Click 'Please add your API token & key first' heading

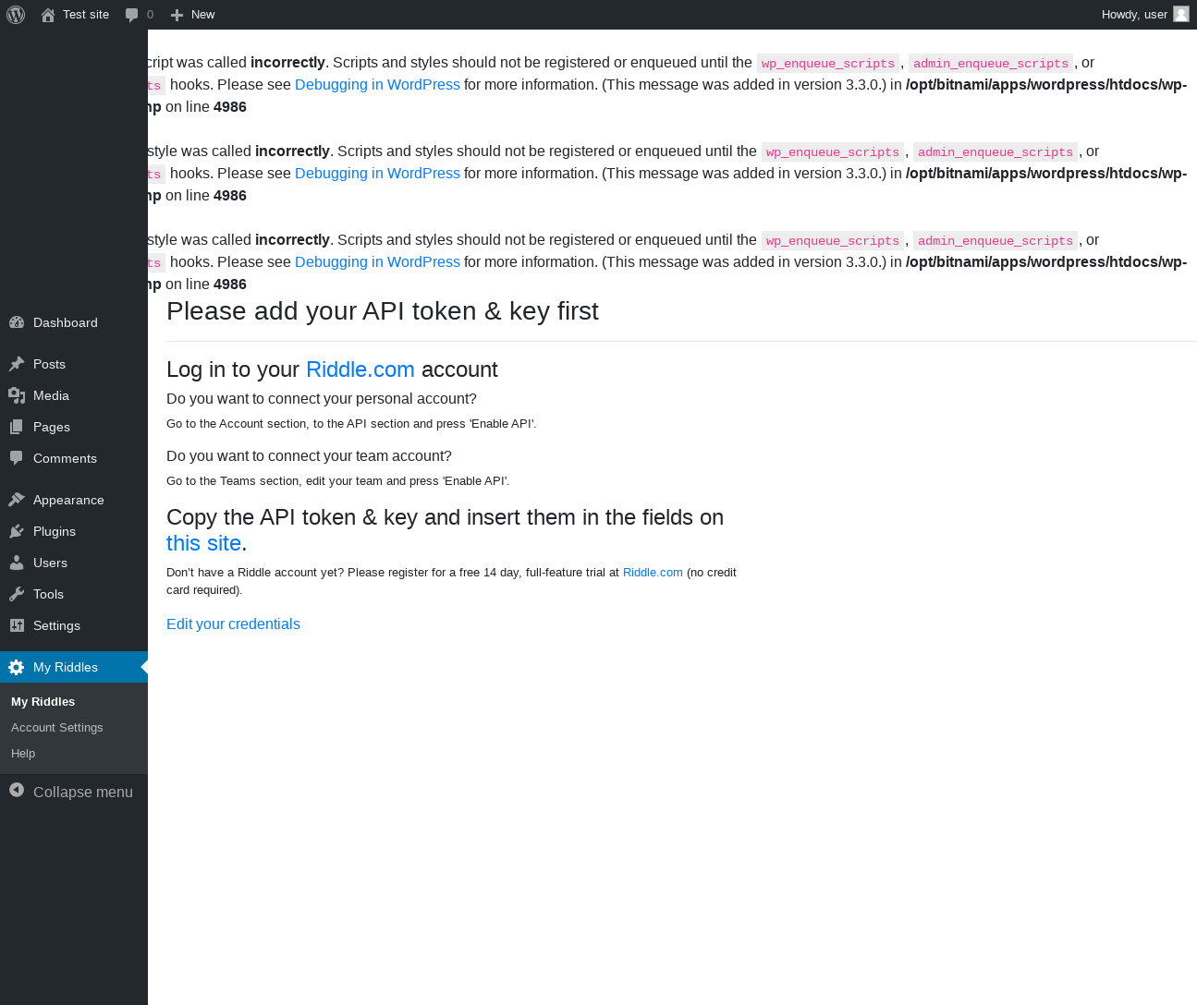[x=383, y=311]
